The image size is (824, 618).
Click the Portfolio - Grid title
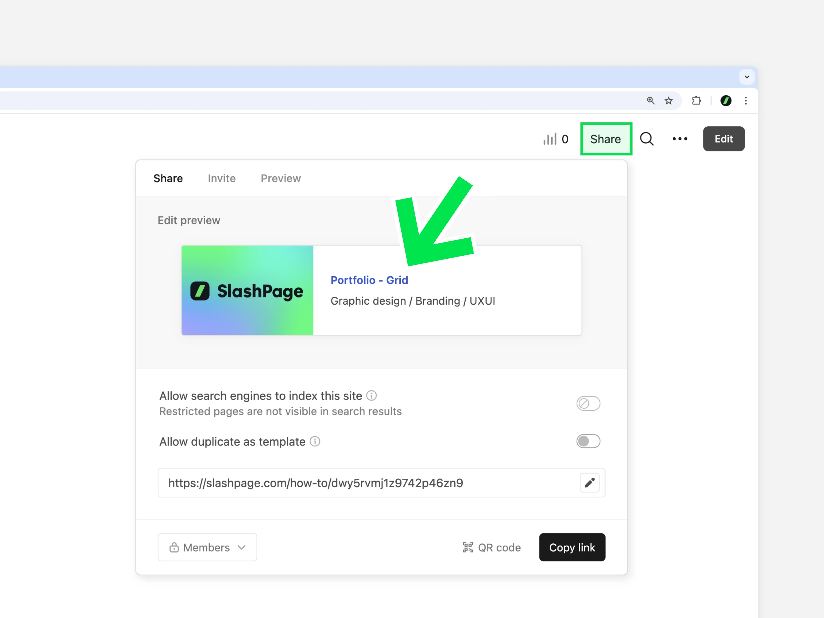point(369,280)
